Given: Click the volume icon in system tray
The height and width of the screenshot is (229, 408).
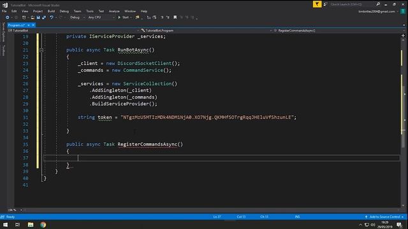Looking at the screenshot, I should (x=372, y=225).
